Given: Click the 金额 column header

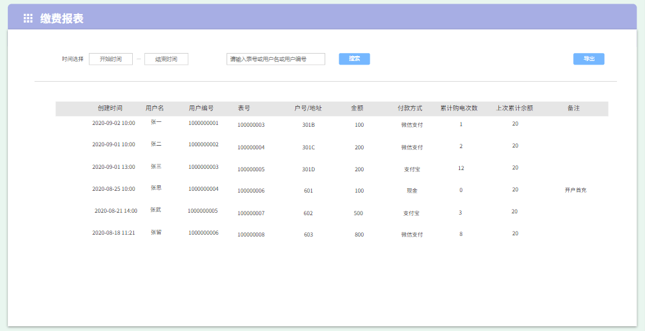Looking at the screenshot, I should pos(357,109).
